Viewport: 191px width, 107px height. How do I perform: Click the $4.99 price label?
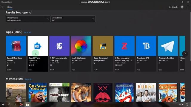tap(9, 70)
